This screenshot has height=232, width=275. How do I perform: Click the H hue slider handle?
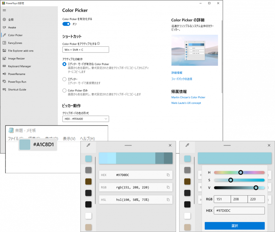241,173
